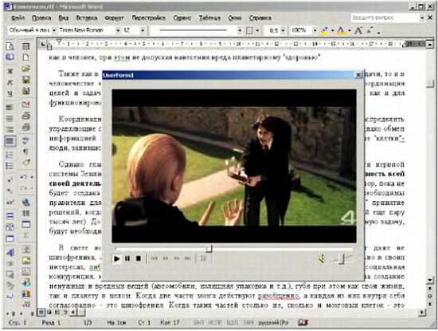438x331 pixels.
Task: Expand font color arrow
Action: click(x=349, y=30)
